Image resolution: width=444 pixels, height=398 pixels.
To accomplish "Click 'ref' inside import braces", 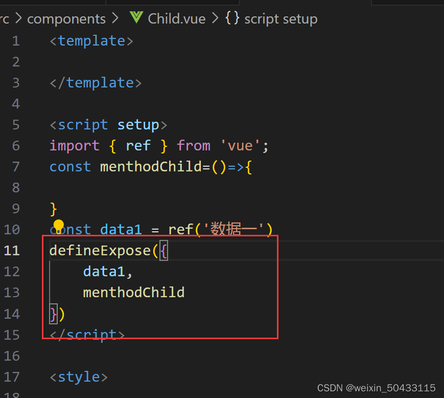I will click(138, 146).
